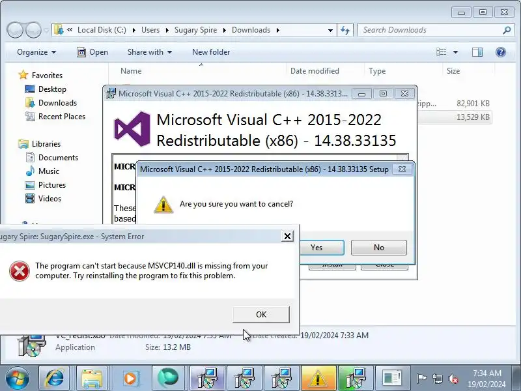Click the muted volume tray icon
Viewport: 521px width, 391px height.
[453, 379]
